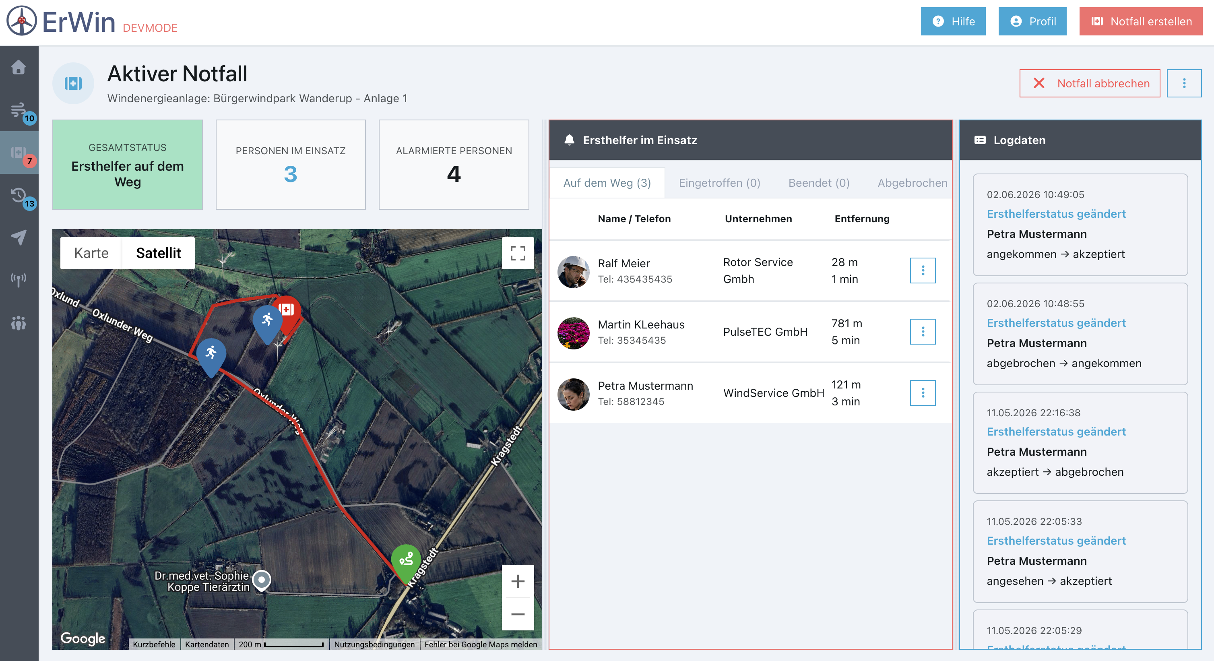The image size is (1214, 661).
Task: Open the people group icon in sidebar
Action: click(19, 323)
